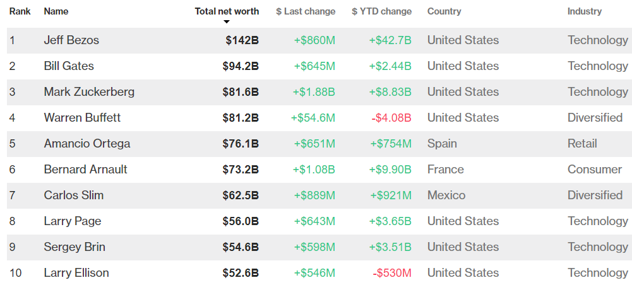Select Mark Zuckerberg's name
The width and height of the screenshot is (632, 285).
[x=89, y=92]
